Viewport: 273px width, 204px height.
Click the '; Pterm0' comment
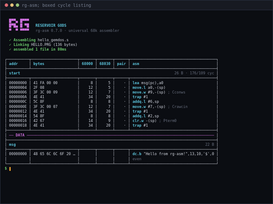tap(168, 121)
